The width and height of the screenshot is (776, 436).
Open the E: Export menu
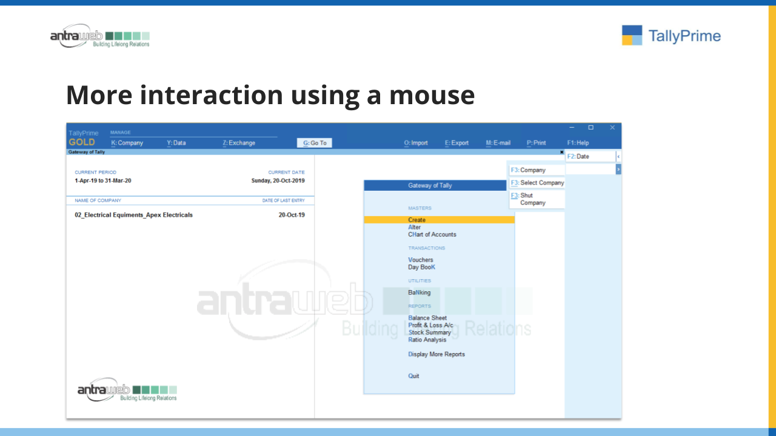(x=457, y=143)
